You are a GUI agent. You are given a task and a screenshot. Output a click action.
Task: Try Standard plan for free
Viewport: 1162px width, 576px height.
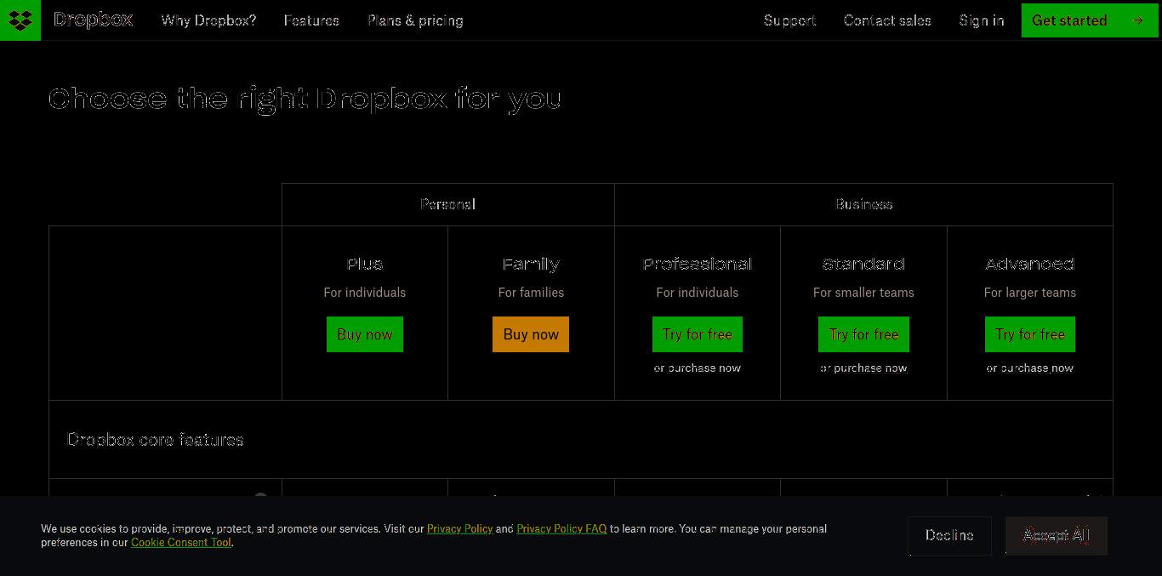pos(863,334)
